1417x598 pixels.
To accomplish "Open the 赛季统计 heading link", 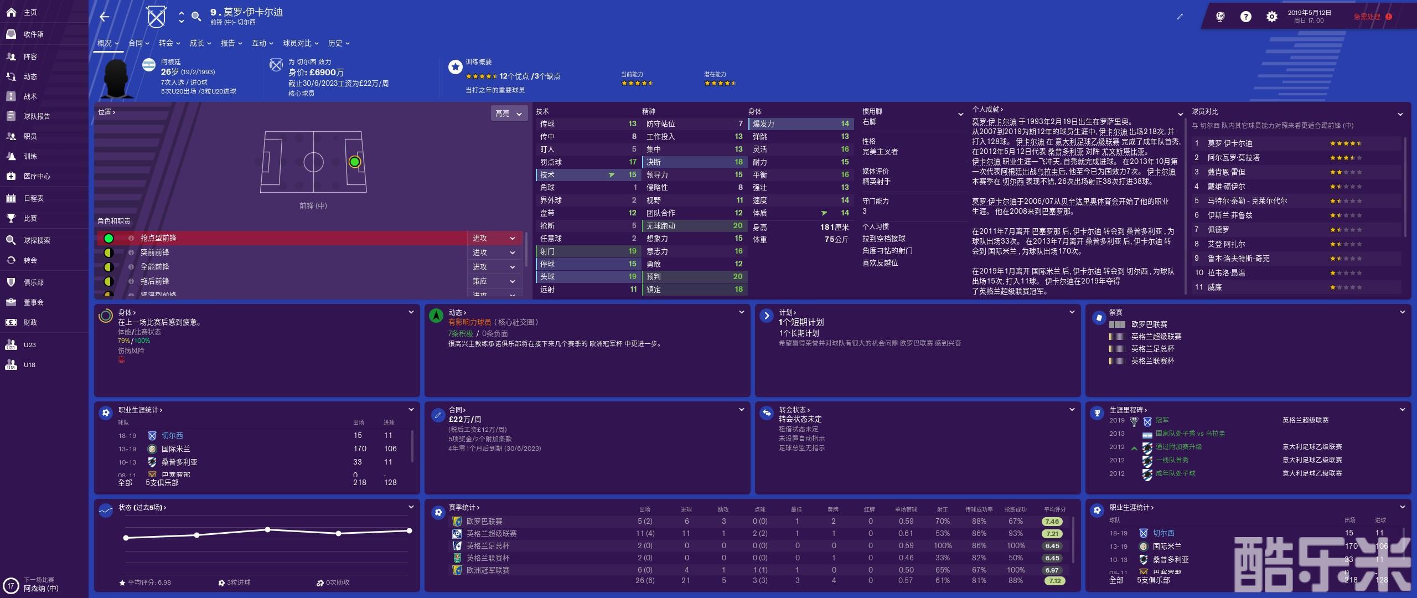I will (x=464, y=507).
